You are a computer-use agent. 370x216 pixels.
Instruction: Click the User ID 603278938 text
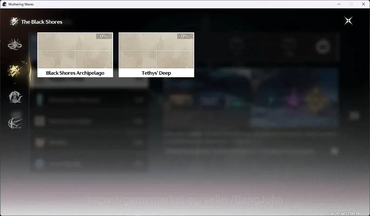[343, 214]
